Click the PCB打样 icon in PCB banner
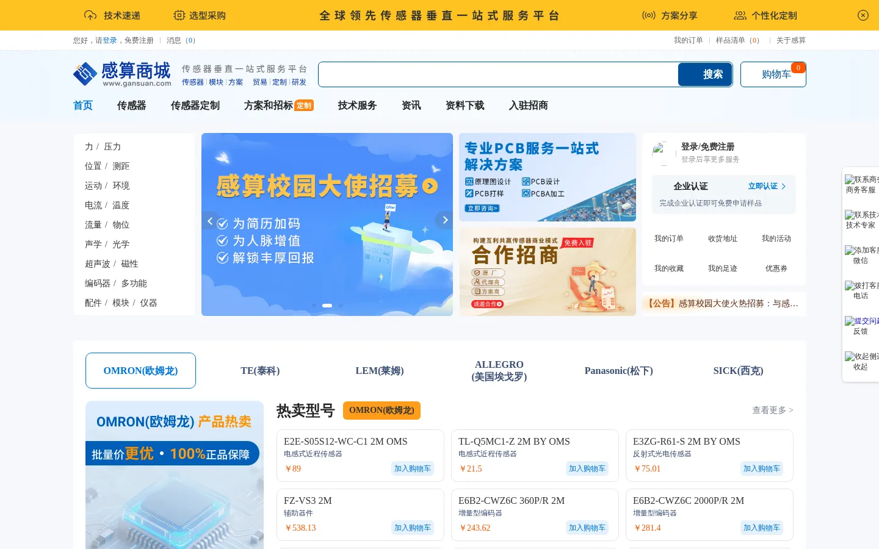Image resolution: width=879 pixels, height=549 pixels. (x=469, y=193)
